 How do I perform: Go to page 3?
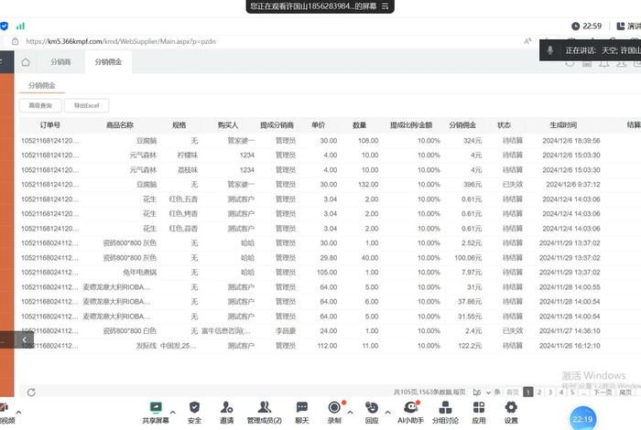[x=550, y=392]
